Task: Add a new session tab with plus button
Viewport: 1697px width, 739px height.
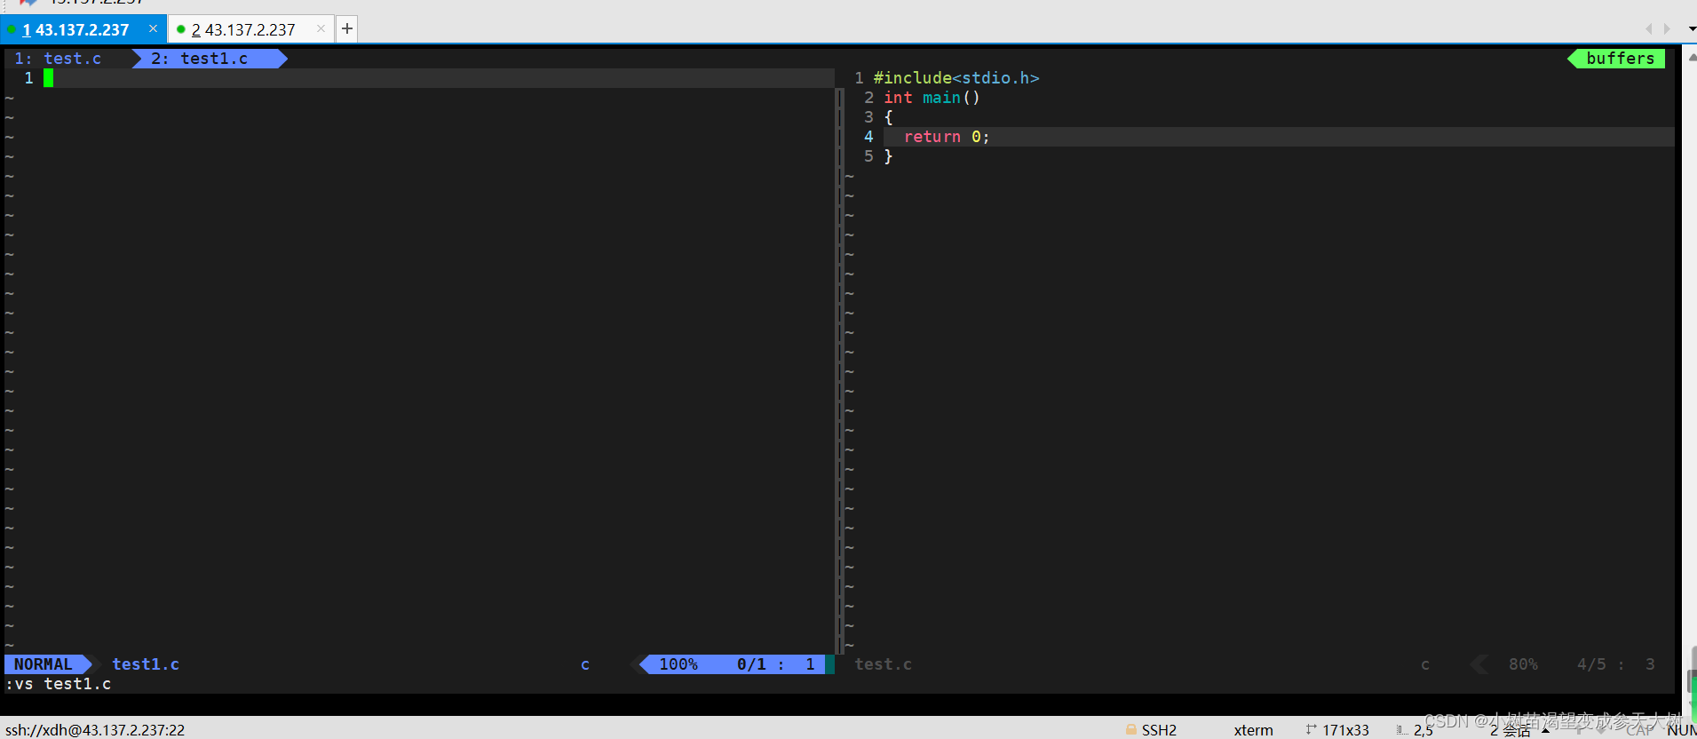Action: pyautogui.click(x=347, y=28)
